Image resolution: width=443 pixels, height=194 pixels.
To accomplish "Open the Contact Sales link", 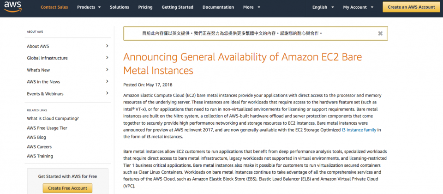I will (54, 7).
